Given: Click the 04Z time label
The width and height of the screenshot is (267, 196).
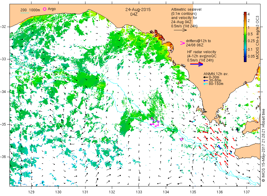Looking at the screenshot, I should click(134, 14).
